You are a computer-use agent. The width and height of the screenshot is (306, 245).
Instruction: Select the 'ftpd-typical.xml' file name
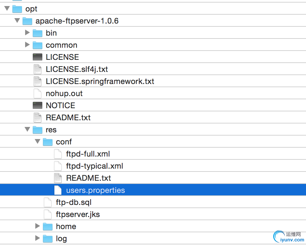(x=95, y=166)
